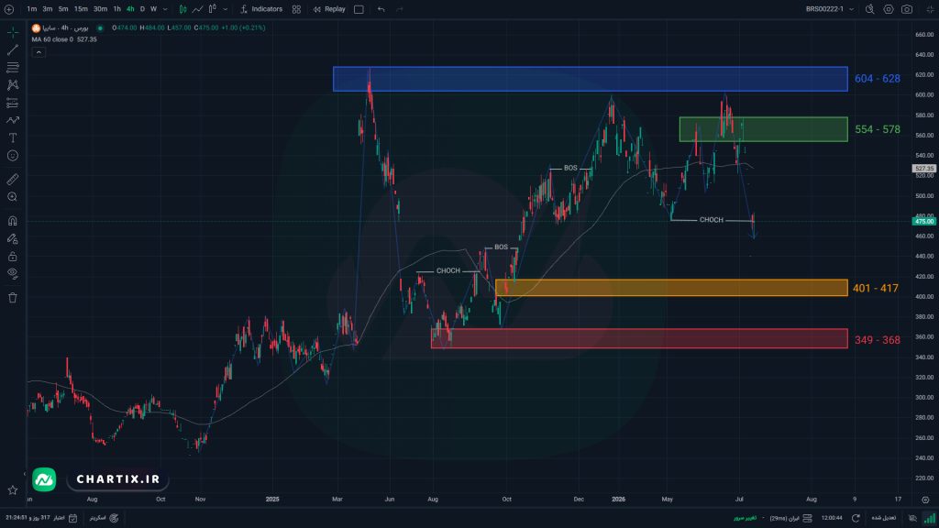The height and width of the screenshot is (528, 939).
Task: Click the blue 604 - 628 zone
Action: (x=590, y=79)
